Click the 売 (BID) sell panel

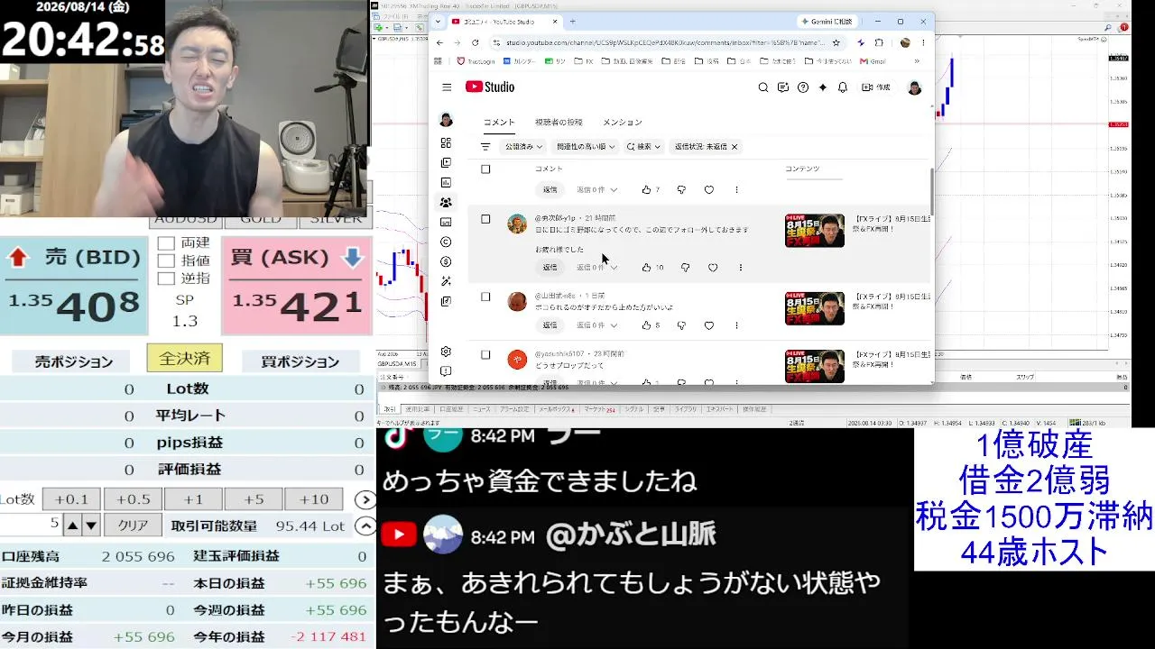coord(74,286)
